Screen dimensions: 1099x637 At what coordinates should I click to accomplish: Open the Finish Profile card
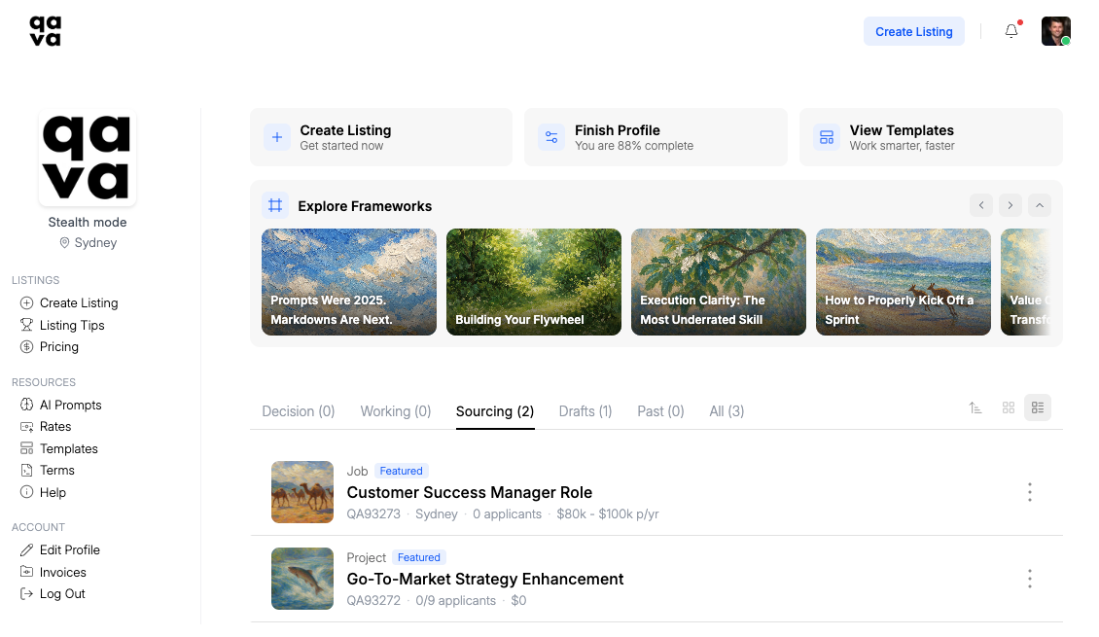pyautogui.click(x=656, y=137)
